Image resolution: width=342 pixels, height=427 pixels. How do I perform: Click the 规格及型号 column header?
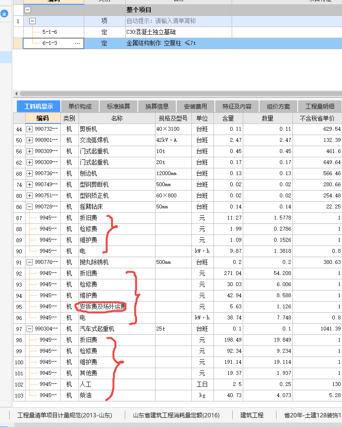point(173,118)
